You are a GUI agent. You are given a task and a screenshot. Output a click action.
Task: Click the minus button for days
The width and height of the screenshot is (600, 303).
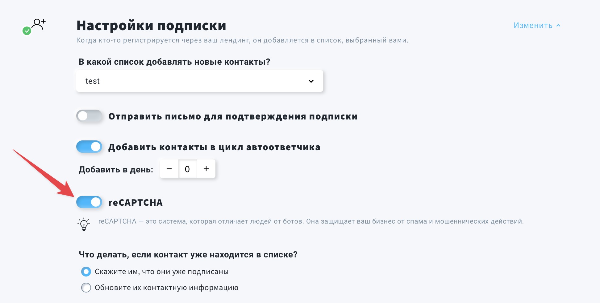click(x=169, y=169)
